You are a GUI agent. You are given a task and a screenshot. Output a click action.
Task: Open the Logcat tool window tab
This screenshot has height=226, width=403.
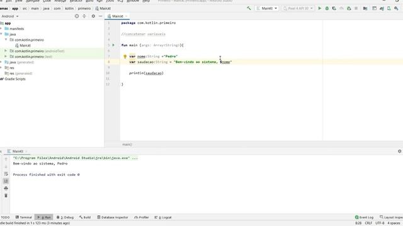coord(163,217)
